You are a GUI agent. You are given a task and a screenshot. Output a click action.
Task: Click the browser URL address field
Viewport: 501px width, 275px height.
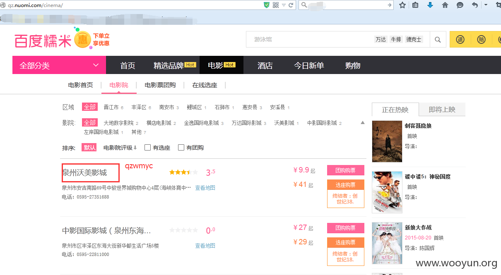tap(131, 5)
